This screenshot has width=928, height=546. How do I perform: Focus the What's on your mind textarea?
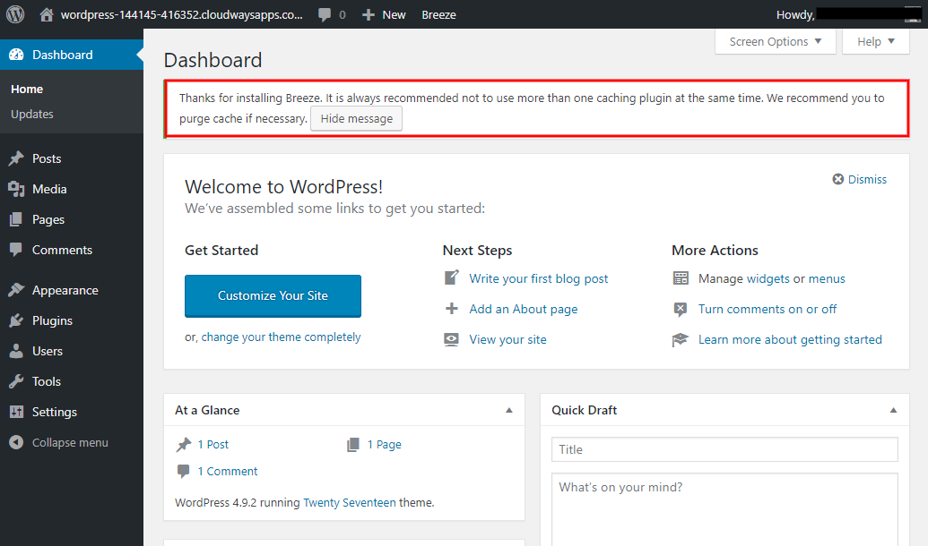click(724, 509)
